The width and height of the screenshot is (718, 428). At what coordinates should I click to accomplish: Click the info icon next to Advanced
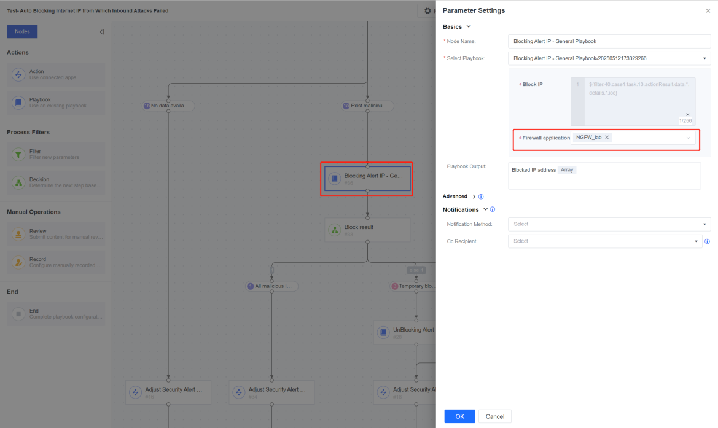pyautogui.click(x=481, y=196)
